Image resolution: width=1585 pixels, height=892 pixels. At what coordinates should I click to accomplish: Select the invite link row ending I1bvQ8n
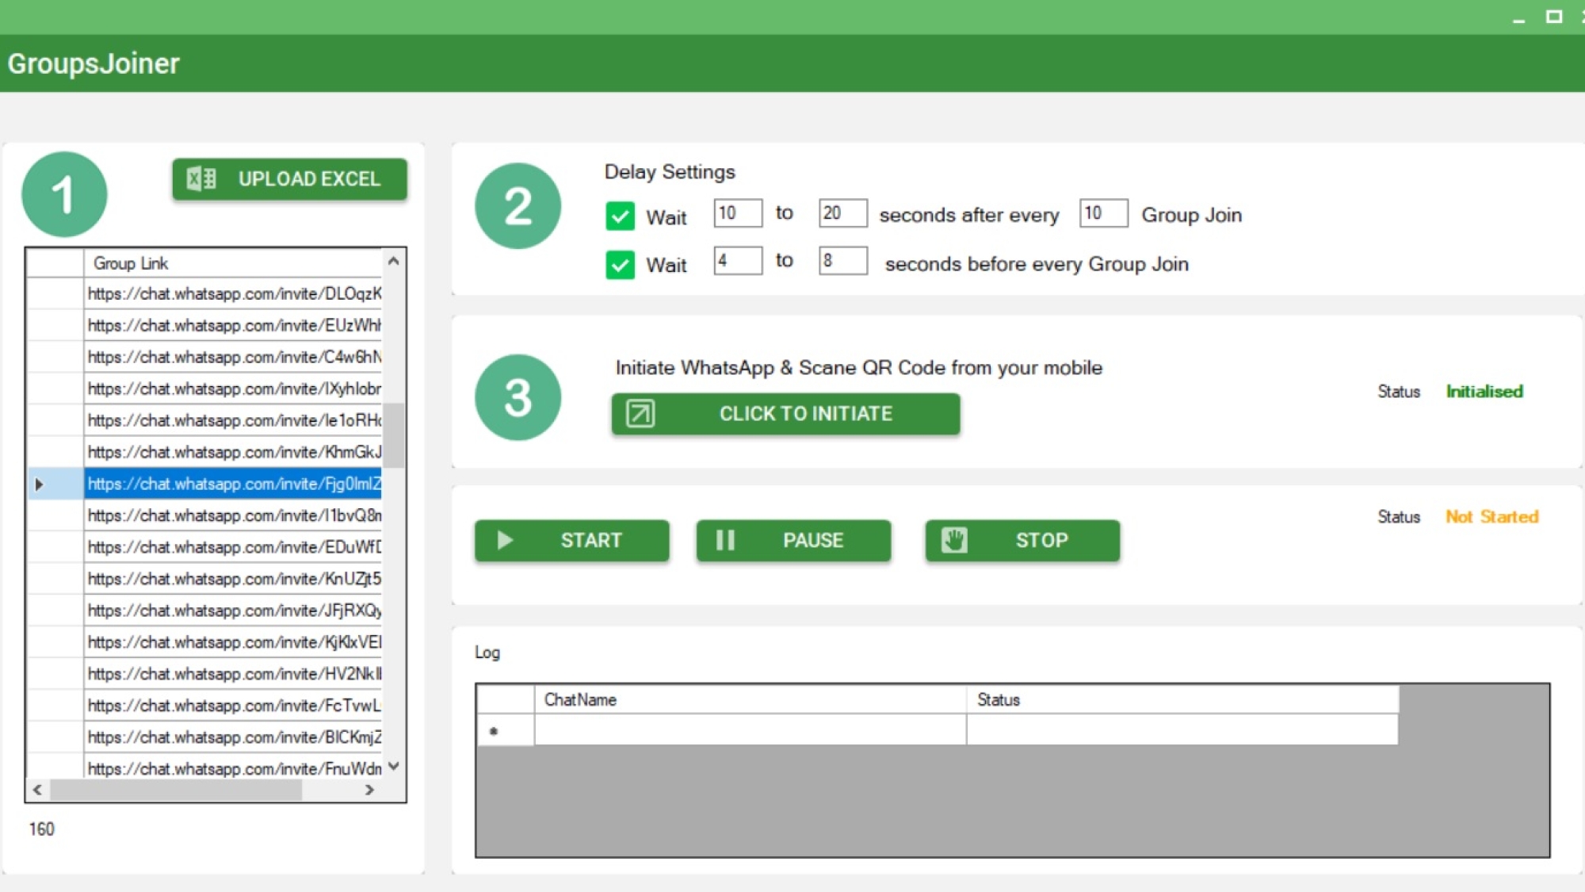coord(233,516)
